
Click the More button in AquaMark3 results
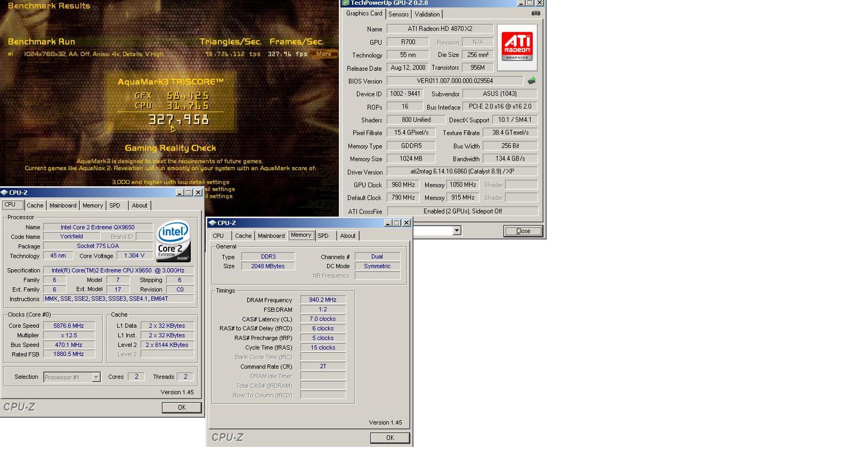point(323,54)
